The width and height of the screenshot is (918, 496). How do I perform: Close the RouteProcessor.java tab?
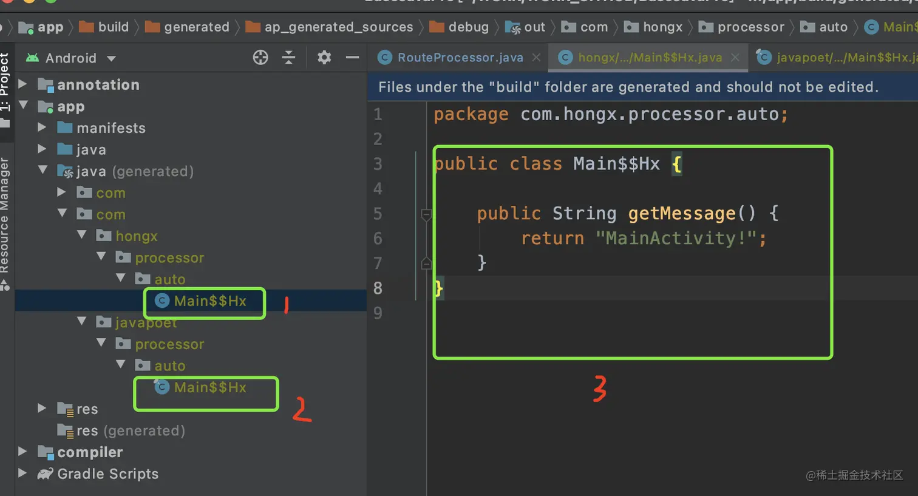point(536,58)
